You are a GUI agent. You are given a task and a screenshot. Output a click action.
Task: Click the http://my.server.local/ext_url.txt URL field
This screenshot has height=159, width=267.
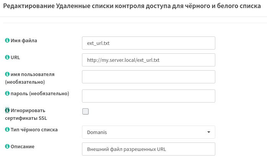tap(149, 60)
